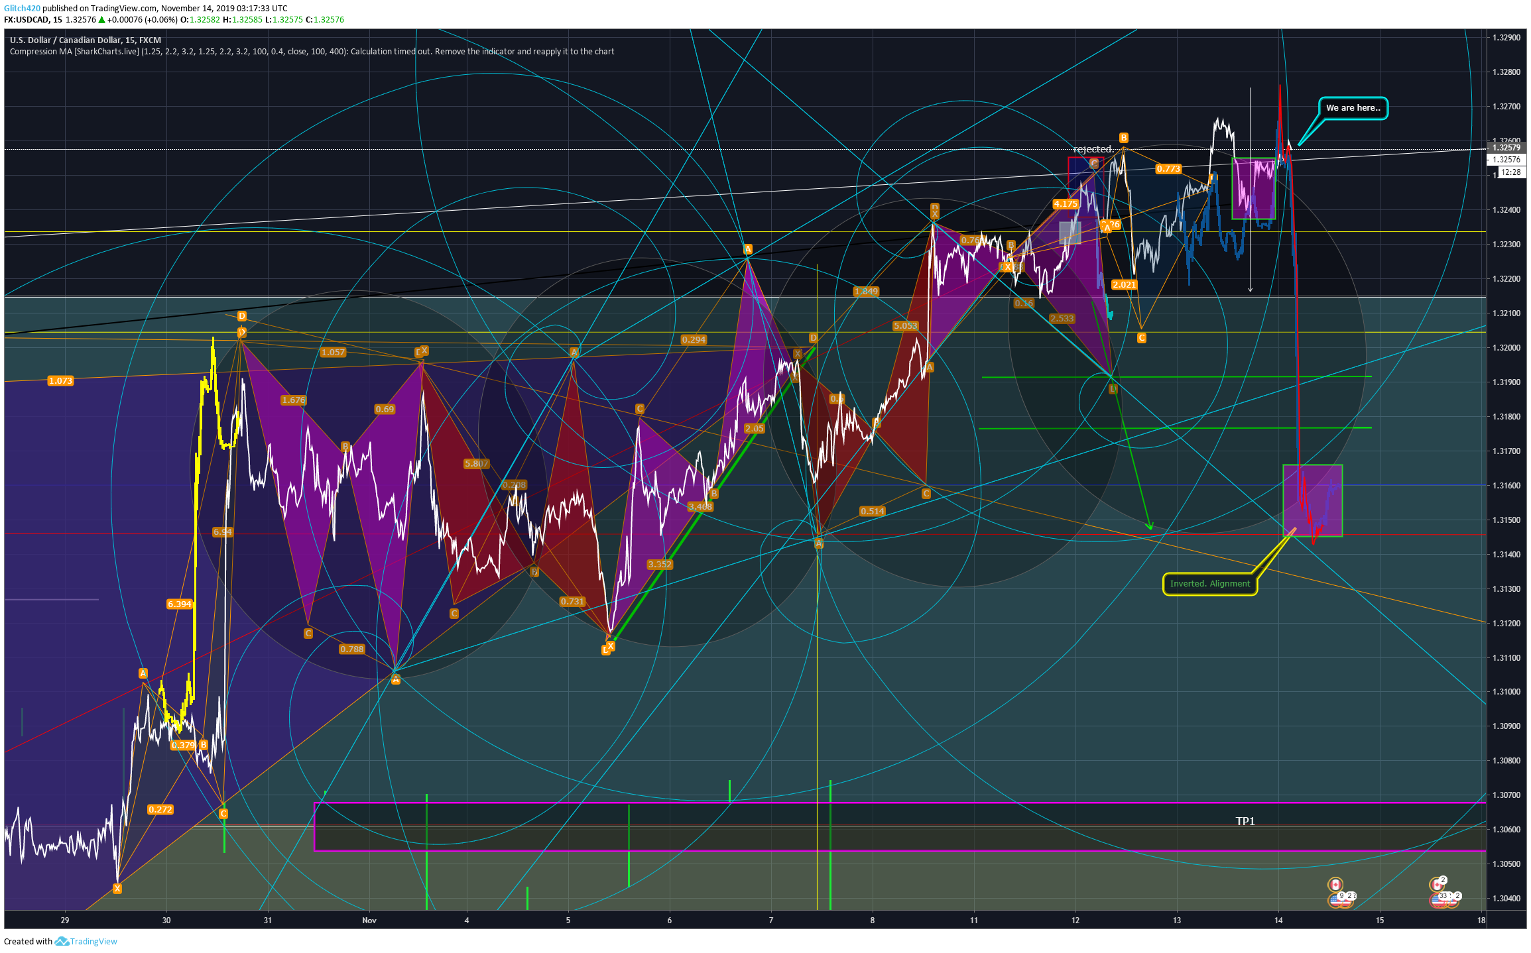Select the 2.533 ratio label

click(1062, 318)
